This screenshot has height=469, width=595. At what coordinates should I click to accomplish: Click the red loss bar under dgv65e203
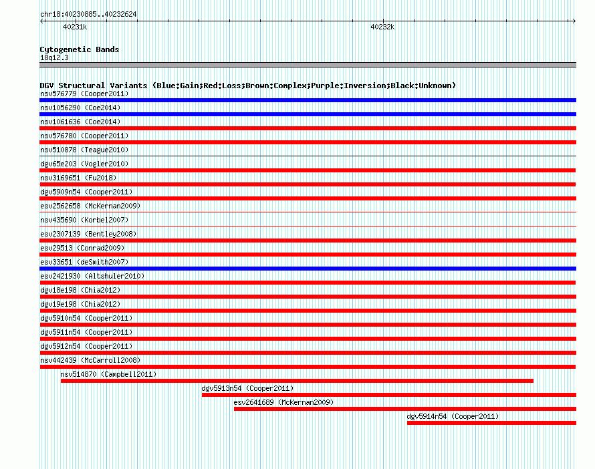tap(308, 170)
